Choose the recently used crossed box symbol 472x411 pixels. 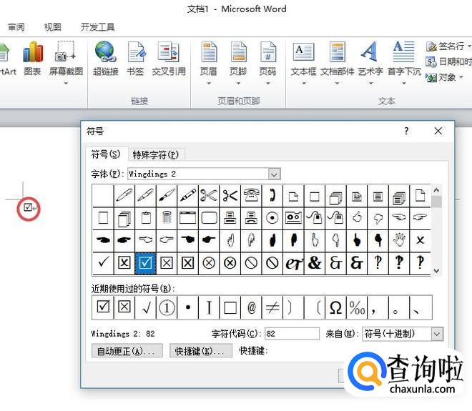(x=124, y=307)
